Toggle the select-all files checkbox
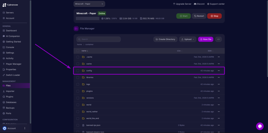Screen dimensions: 268x133 click(x=78, y=51)
